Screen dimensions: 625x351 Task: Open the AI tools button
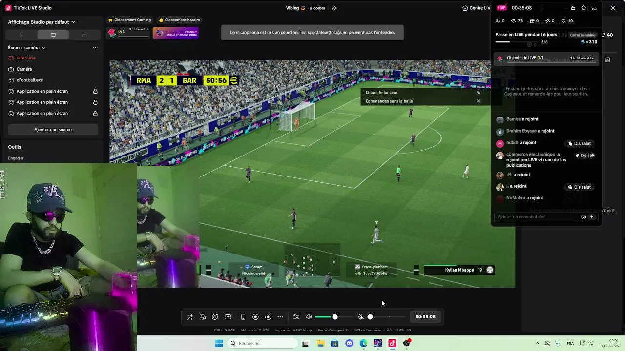pos(215,317)
